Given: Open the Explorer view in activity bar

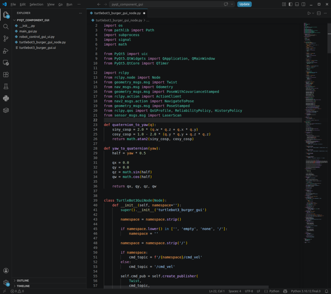Looking at the screenshot, I should point(6,15).
